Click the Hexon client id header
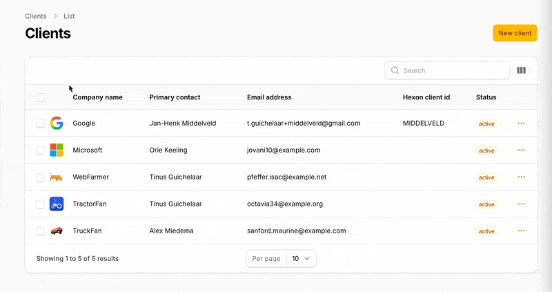The height and width of the screenshot is (292, 552). tap(426, 97)
